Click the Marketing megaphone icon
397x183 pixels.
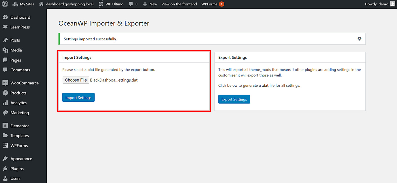(x=5, y=113)
